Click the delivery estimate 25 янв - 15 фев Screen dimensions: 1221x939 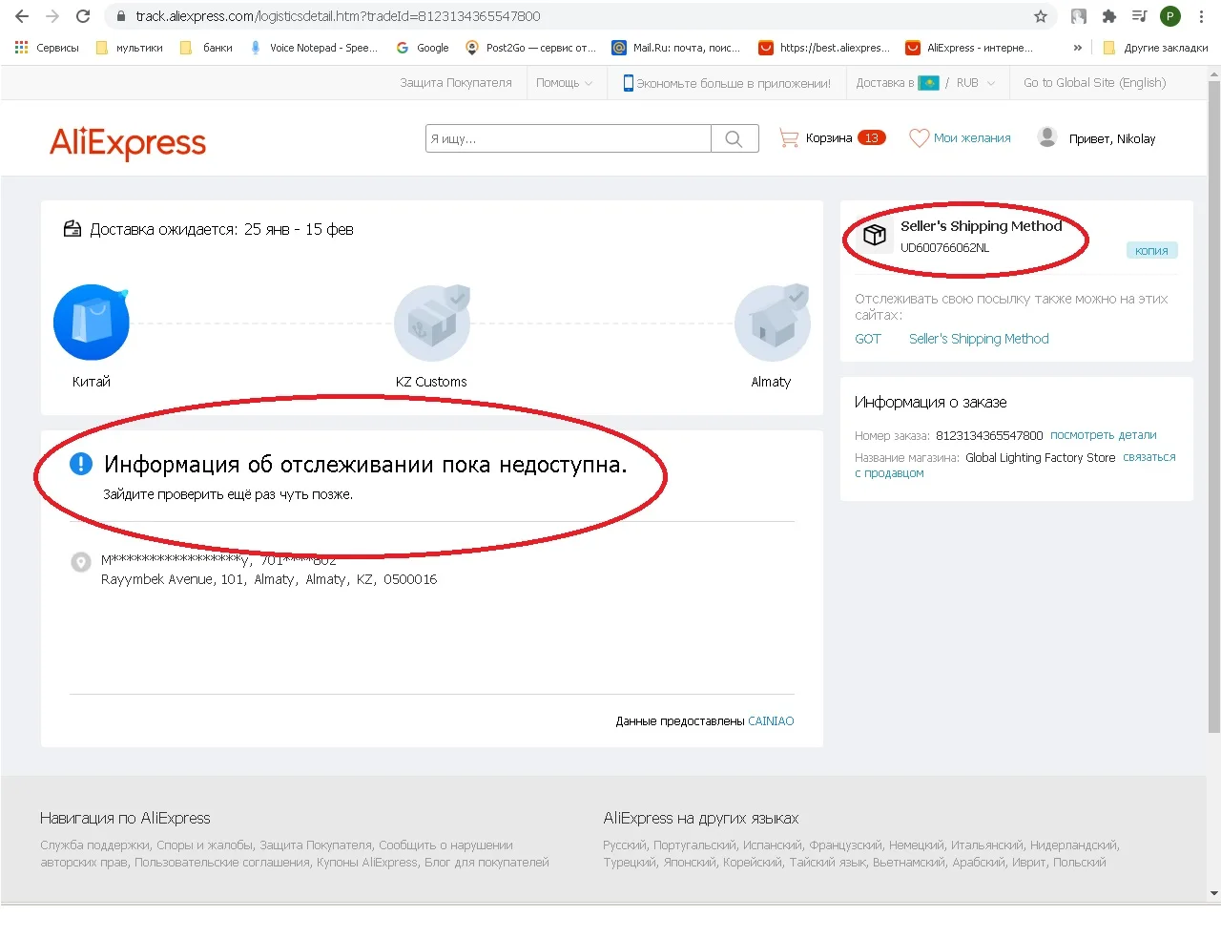[299, 229]
